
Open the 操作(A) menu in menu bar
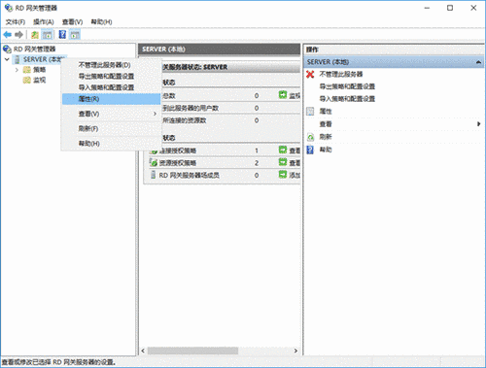43,22
